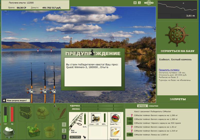Open the ЗАПРЕТЫ section

[177, 99]
